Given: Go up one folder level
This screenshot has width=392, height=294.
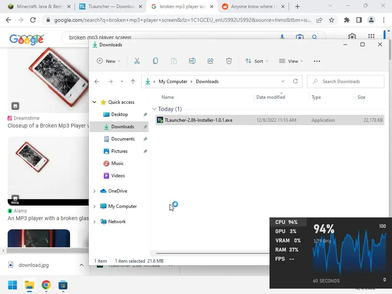Looking at the screenshot, I should [133, 82].
